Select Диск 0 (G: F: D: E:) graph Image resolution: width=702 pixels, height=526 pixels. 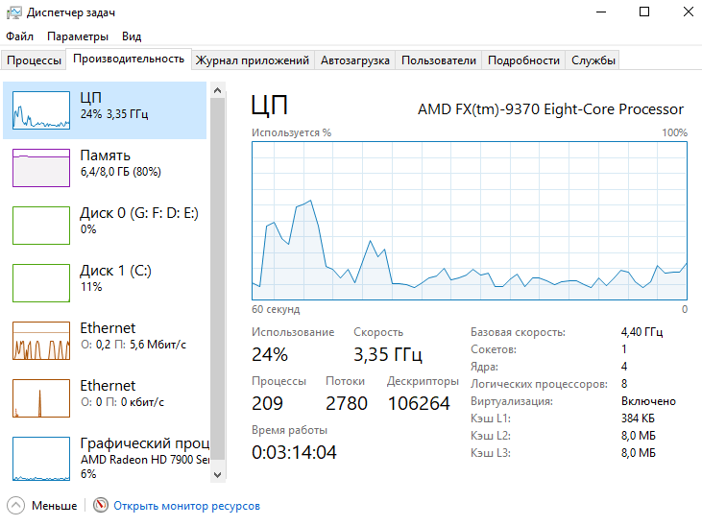tap(41, 226)
